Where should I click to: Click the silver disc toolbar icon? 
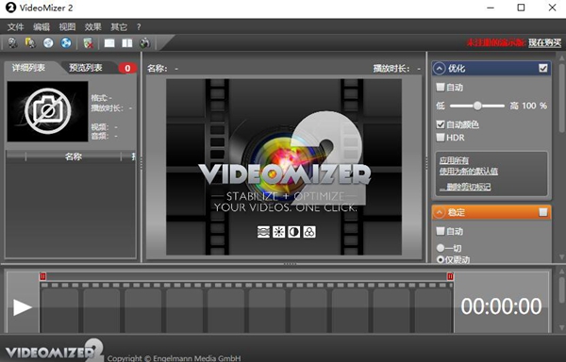point(48,43)
